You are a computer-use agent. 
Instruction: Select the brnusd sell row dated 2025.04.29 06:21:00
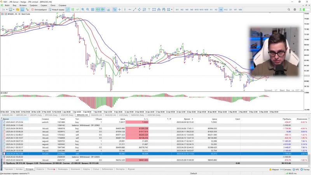coord(155,154)
